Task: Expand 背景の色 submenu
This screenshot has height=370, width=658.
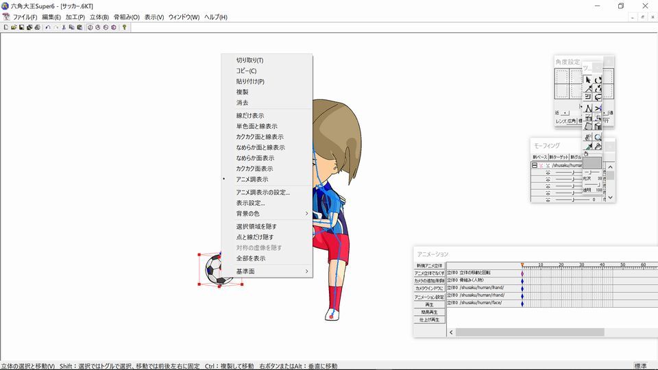Action: [267, 214]
